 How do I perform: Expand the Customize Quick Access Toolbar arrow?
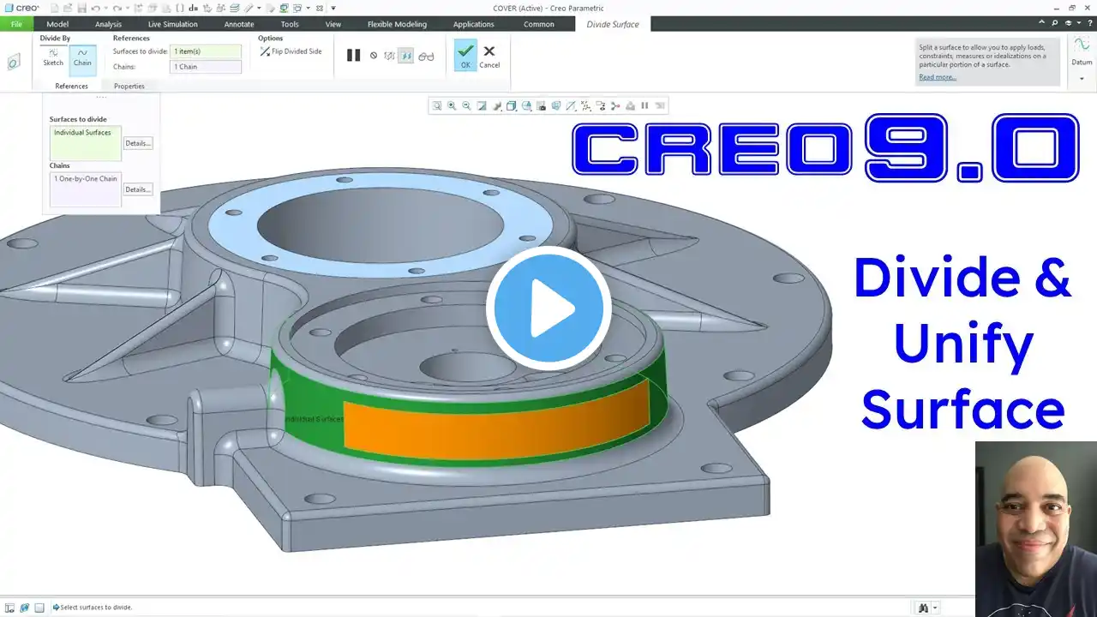coord(333,8)
